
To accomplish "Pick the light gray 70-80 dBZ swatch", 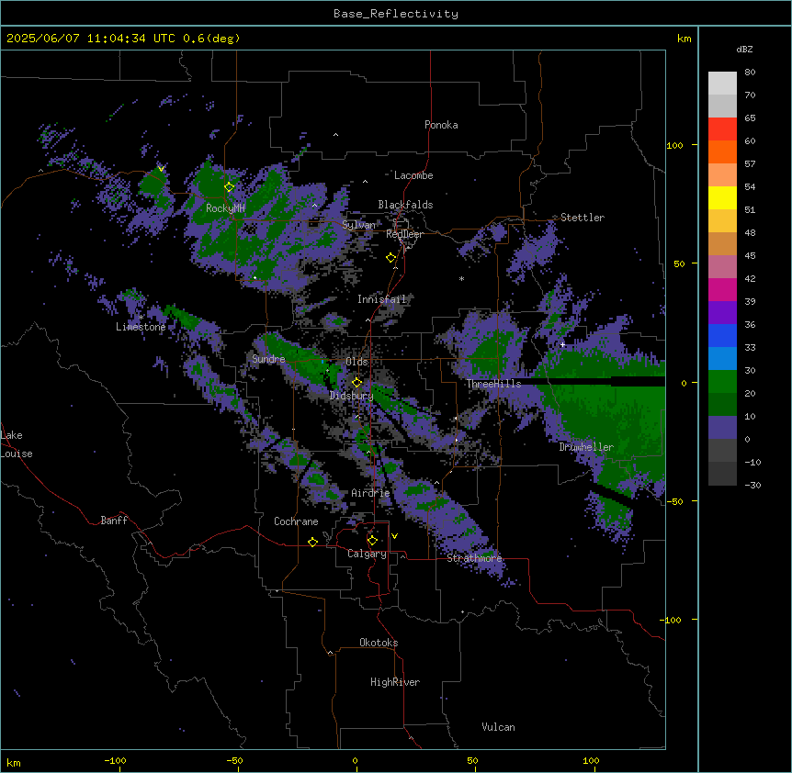I will pyautogui.click(x=722, y=84).
